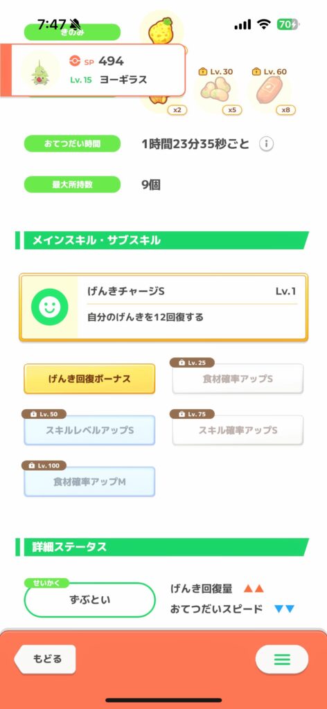Tap the locked スキル確率アップS sub skill
This screenshot has width=327, height=709.
[x=238, y=430]
